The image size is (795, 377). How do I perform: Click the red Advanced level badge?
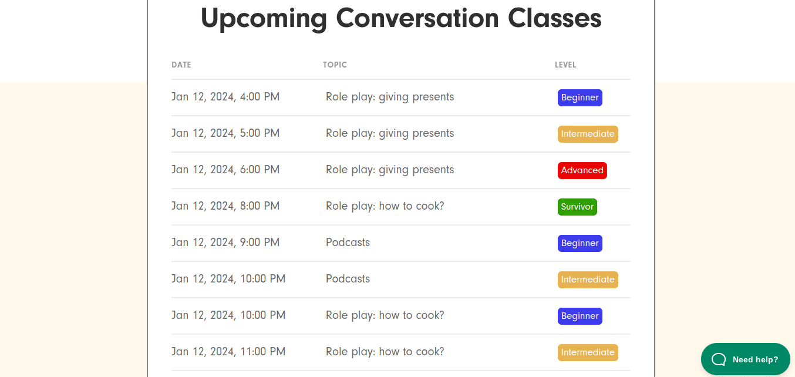click(582, 170)
